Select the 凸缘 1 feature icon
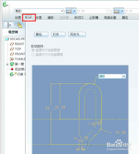The height and width of the screenshot is (154, 139). coord(12,74)
